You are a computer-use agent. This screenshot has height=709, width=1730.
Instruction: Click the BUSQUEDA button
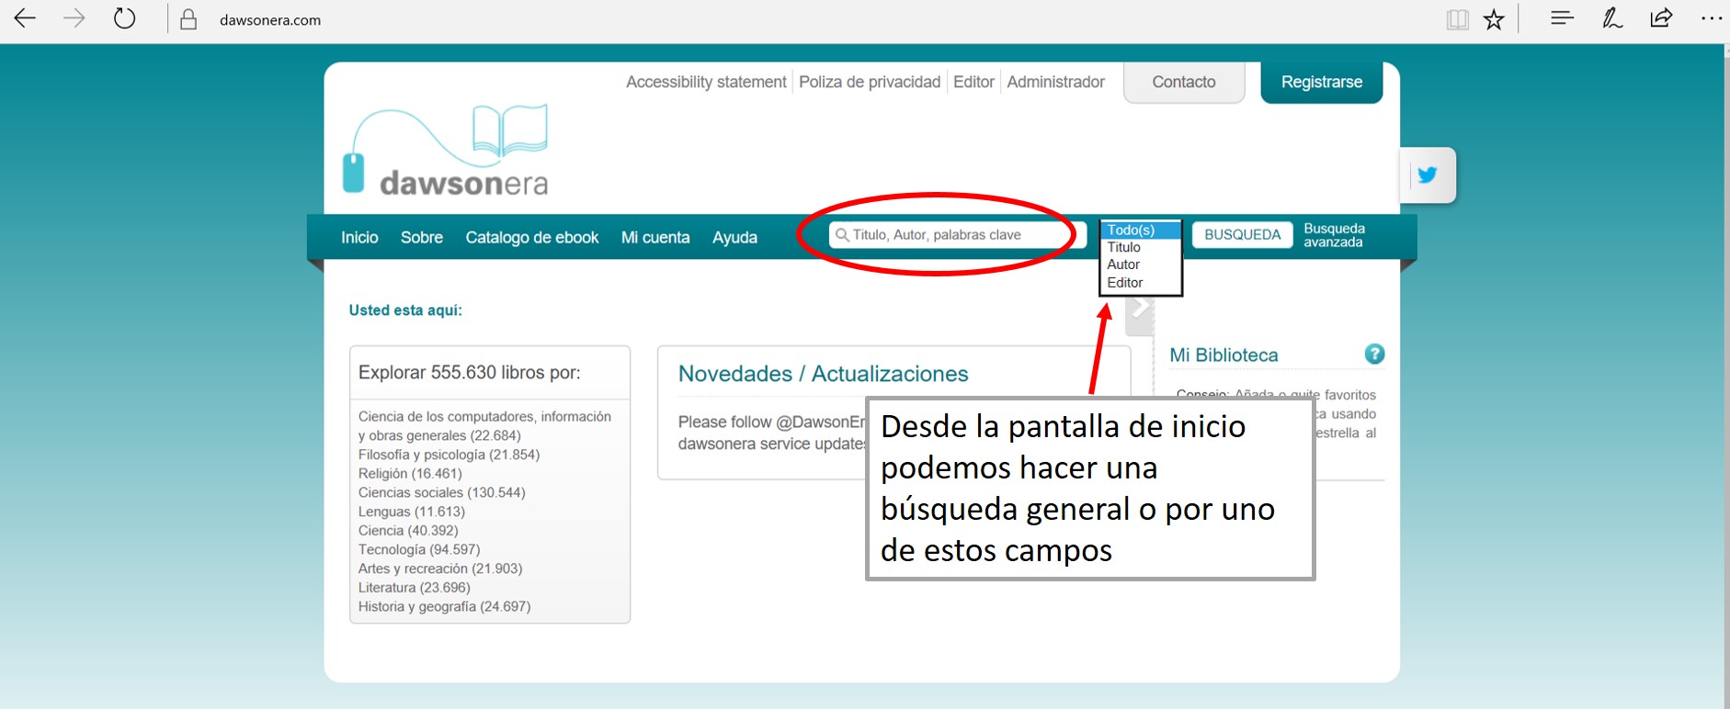(1242, 235)
